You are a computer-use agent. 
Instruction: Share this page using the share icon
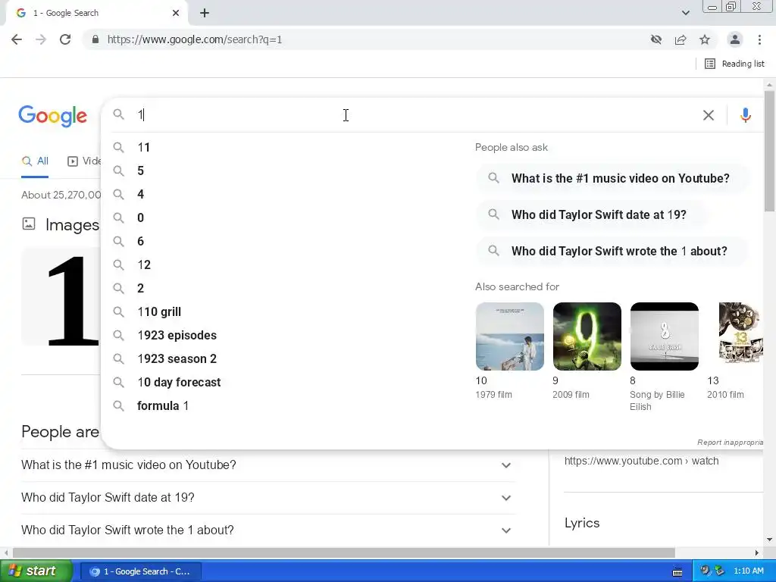tap(681, 39)
